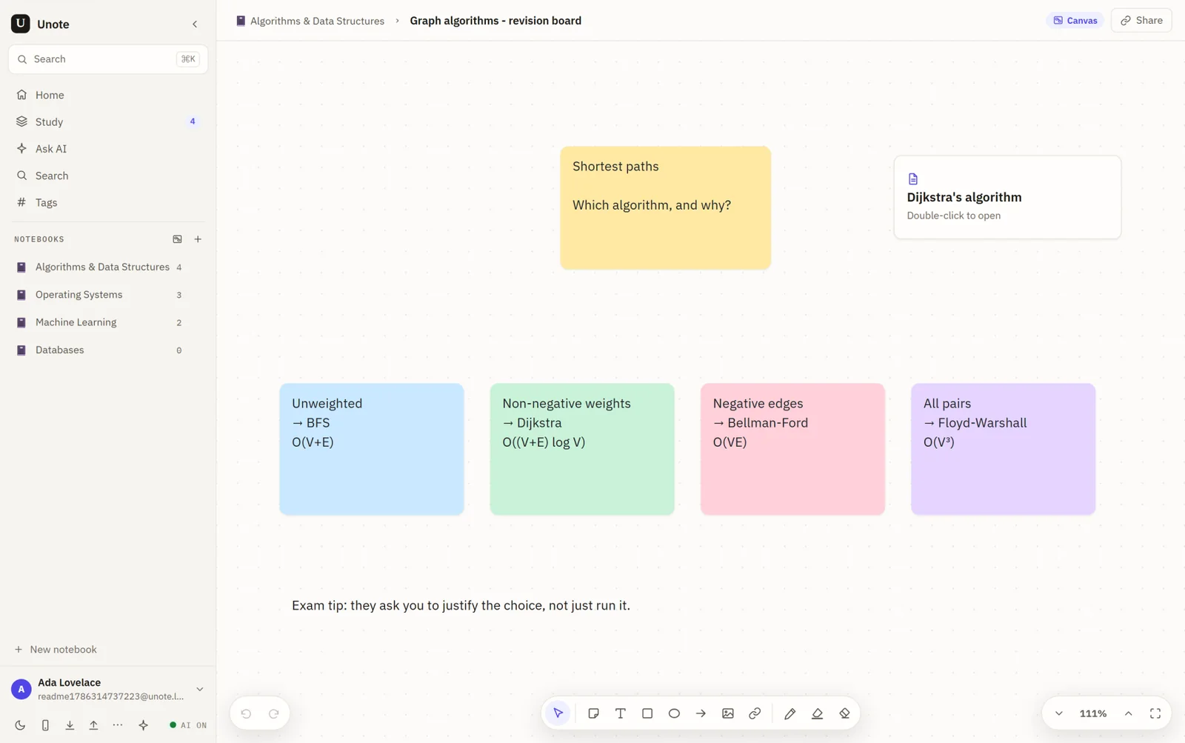1185x743 pixels.
Task: Add a notebook with the plus icon
Action: (x=198, y=239)
